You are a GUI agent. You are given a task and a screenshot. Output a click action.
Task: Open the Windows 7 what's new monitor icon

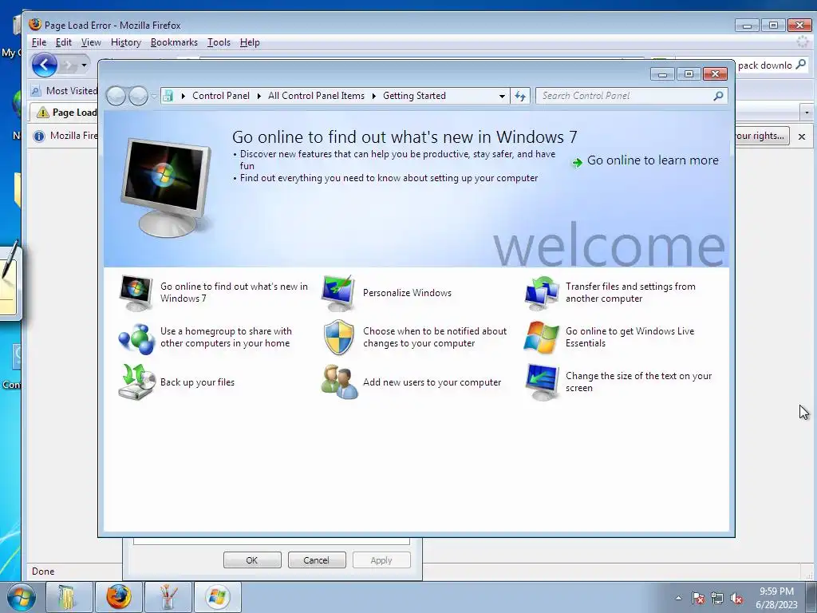pyautogui.click(x=136, y=292)
